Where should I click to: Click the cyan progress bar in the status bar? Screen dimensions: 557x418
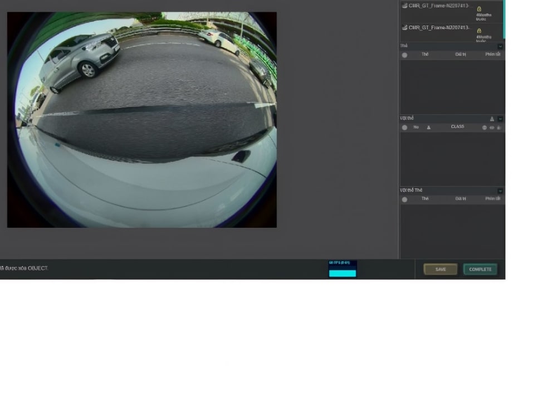coord(343,273)
